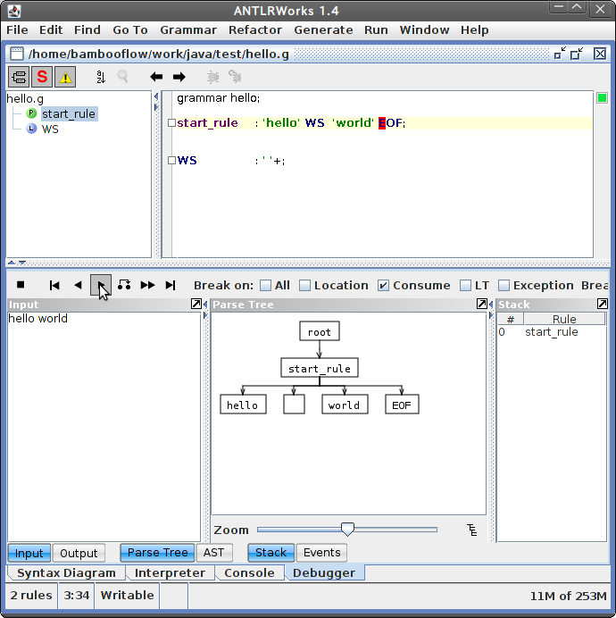The image size is (616, 618).
Task: Click the shrink window icon in the document header
Action: pos(560,54)
